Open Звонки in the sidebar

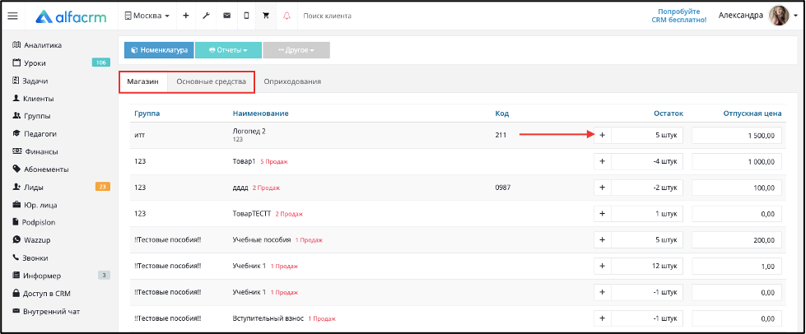(x=30, y=258)
